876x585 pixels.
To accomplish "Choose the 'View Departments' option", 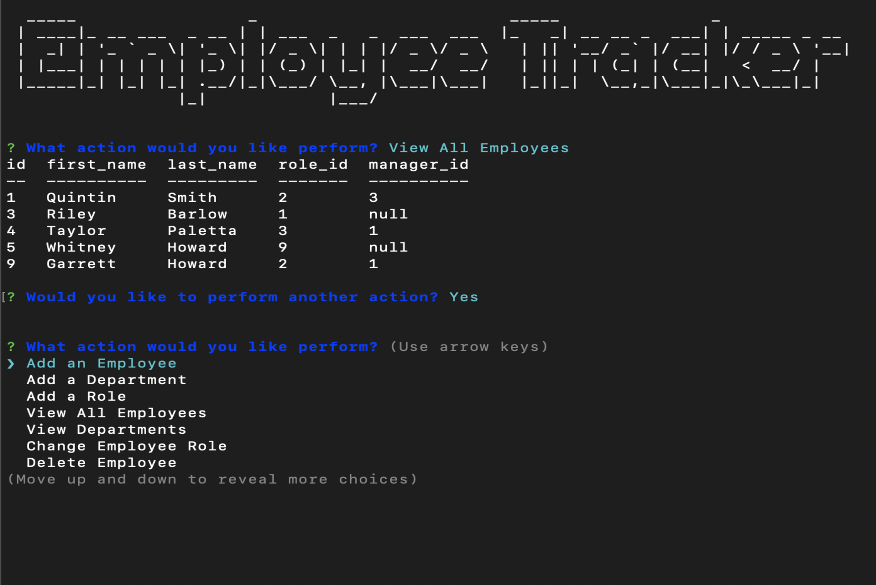I will click(x=106, y=429).
